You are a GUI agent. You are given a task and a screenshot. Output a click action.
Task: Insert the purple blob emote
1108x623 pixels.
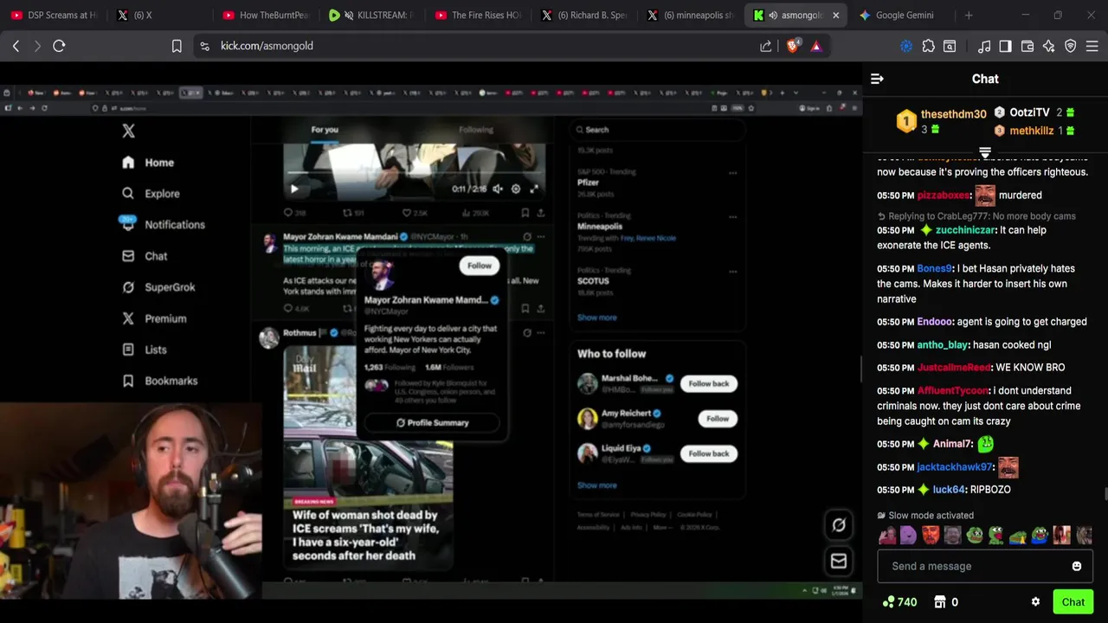pyautogui.click(x=908, y=535)
